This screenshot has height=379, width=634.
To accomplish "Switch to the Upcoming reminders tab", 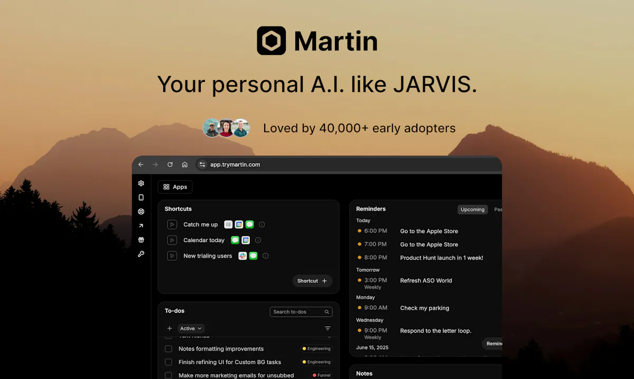I will click(472, 210).
